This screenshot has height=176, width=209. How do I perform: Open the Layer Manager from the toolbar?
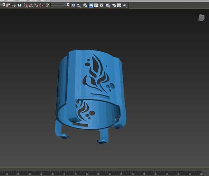tap(85, 5)
